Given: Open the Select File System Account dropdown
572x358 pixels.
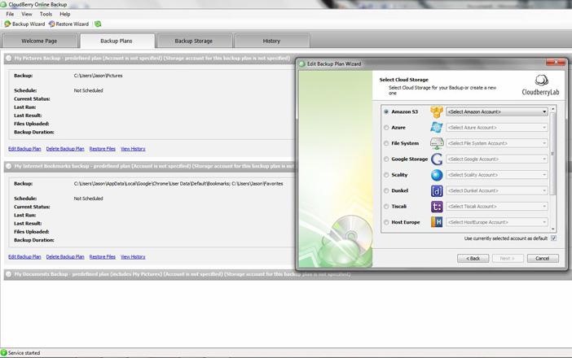Looking at the screenshot, I should pos(497,143).
